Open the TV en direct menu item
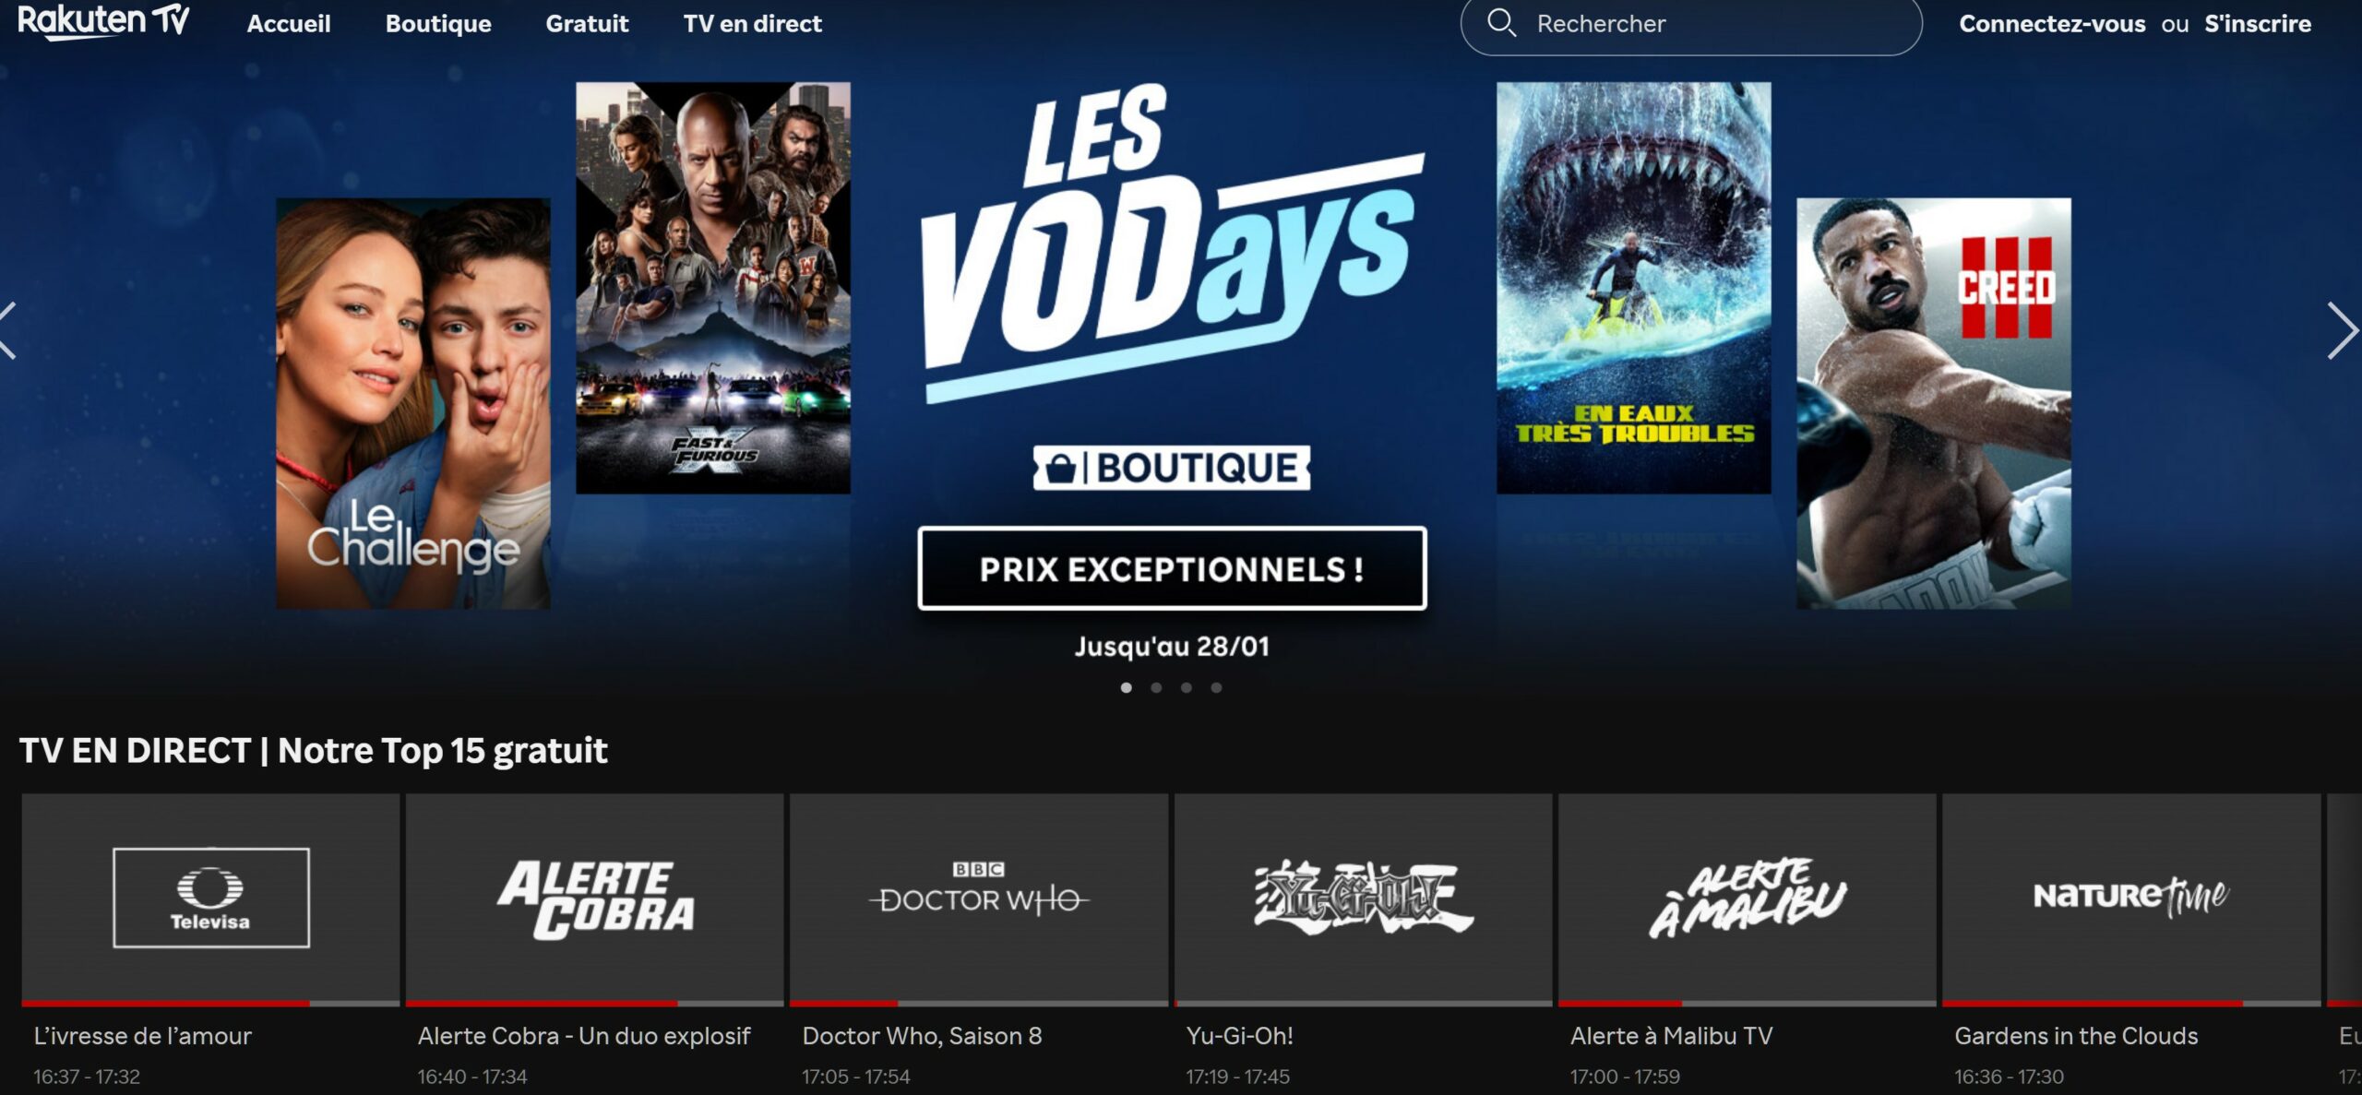Image resolution: width=2362 pixels, height=1095 pixels. pyautogui.click(x=752, y=23)
